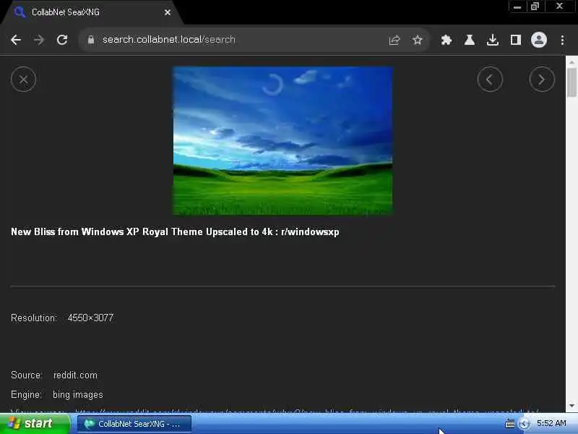Click the address bar URL
This screenshot has height=434, width=578.
[169, 40]
